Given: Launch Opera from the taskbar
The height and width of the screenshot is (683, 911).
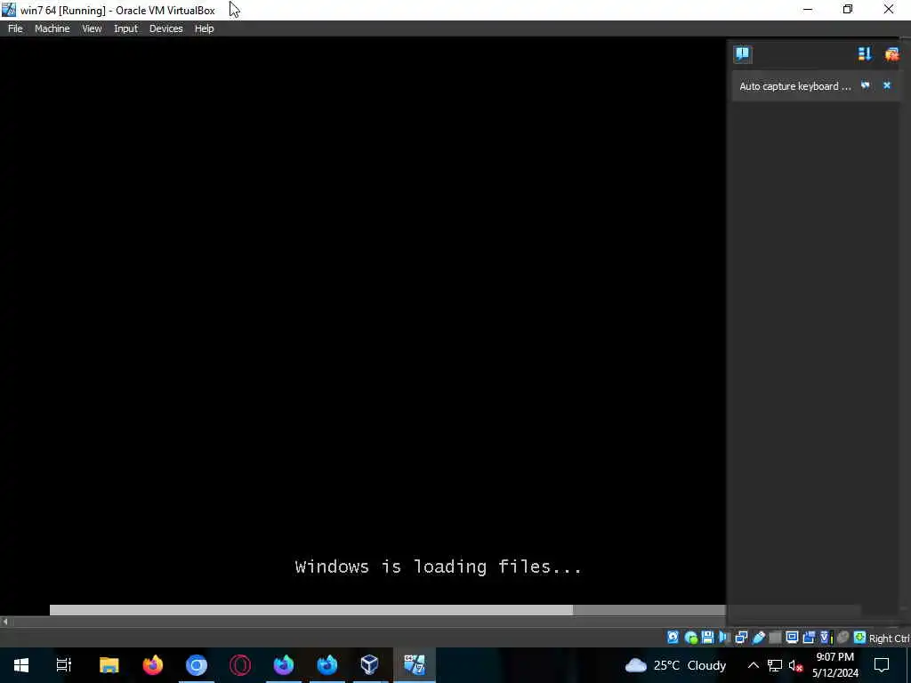Looking at the screenshot, I should click(x=240, y=664).
